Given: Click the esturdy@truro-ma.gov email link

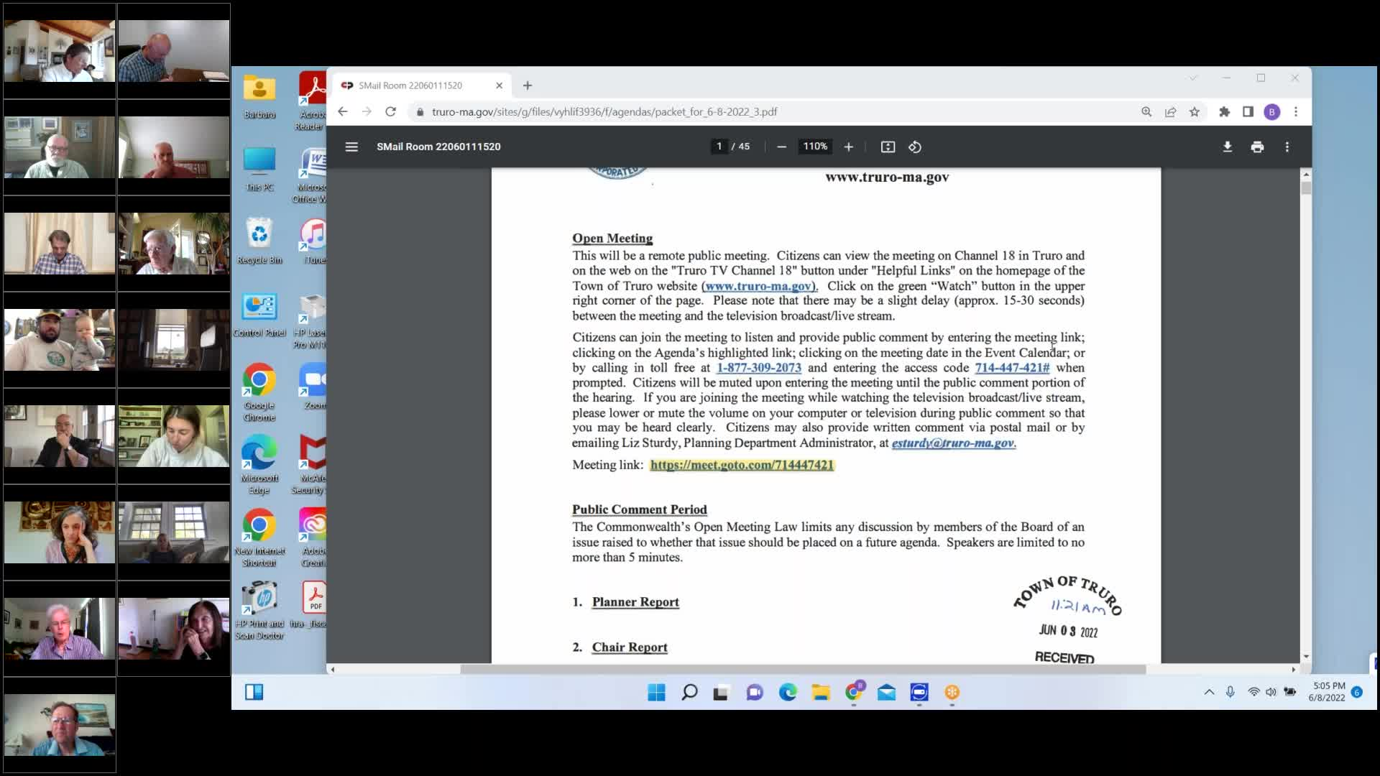Looking at the screenshot, I should click(952, 443).
